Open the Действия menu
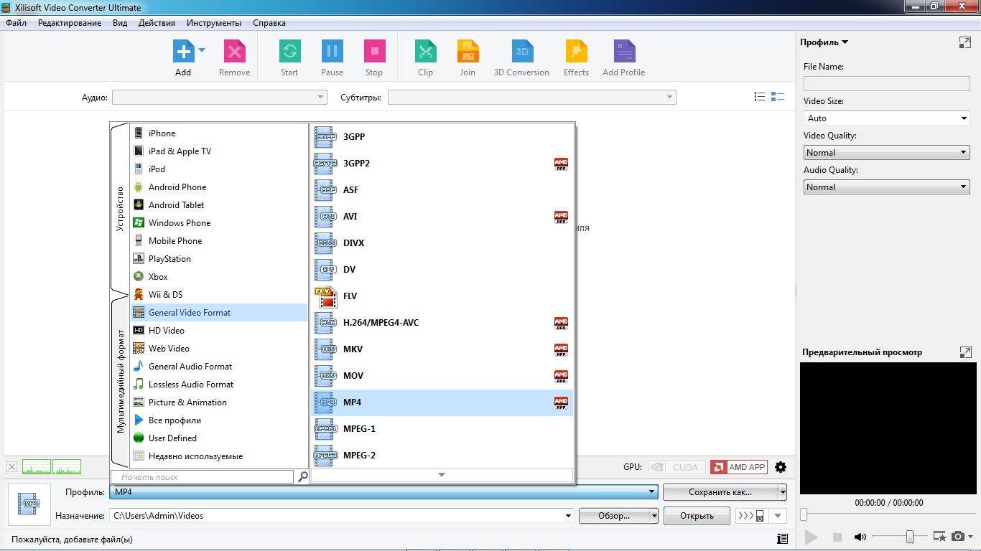The height and width of the screenshot is (551, 981). [x=157, y=23]
